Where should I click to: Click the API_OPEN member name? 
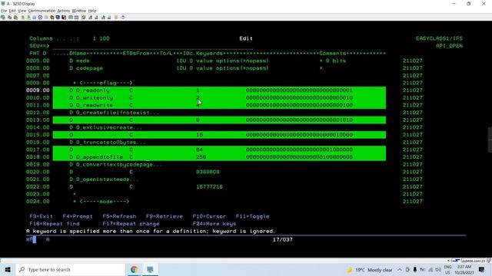click(x=449, y=46)
